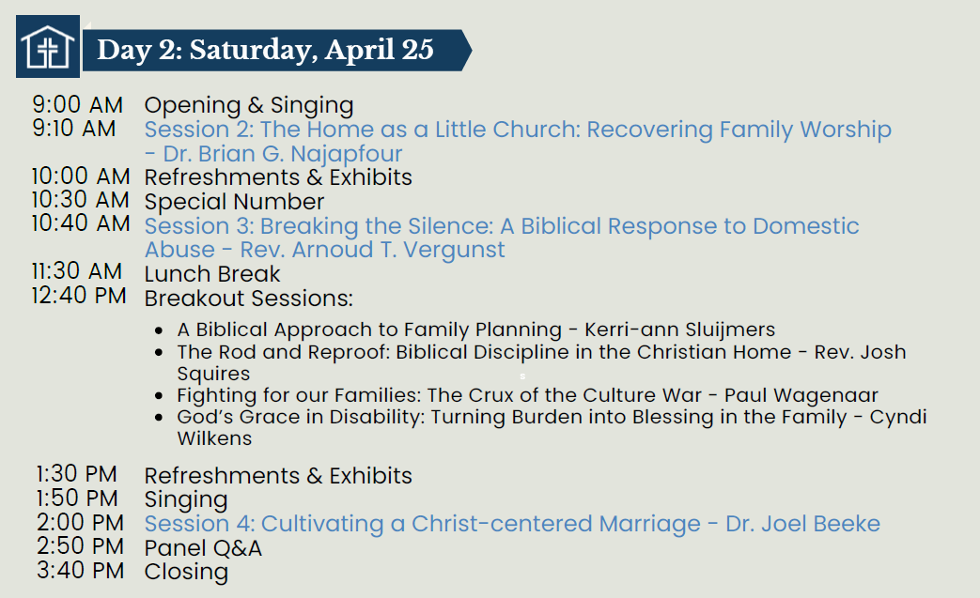The height and width of the screenshot is (598, 980).
Task: Click the Panel Q&A schedule item
Action: pyautogui.click(x=203, y=548)
